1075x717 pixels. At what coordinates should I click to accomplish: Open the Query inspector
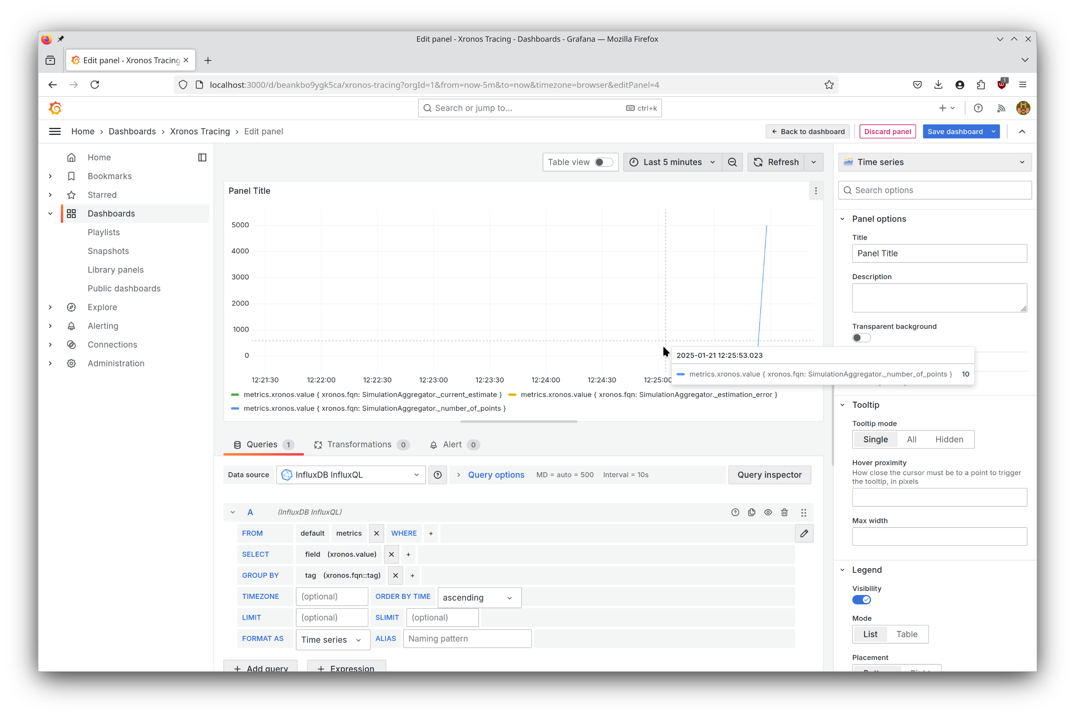point(770,474)
